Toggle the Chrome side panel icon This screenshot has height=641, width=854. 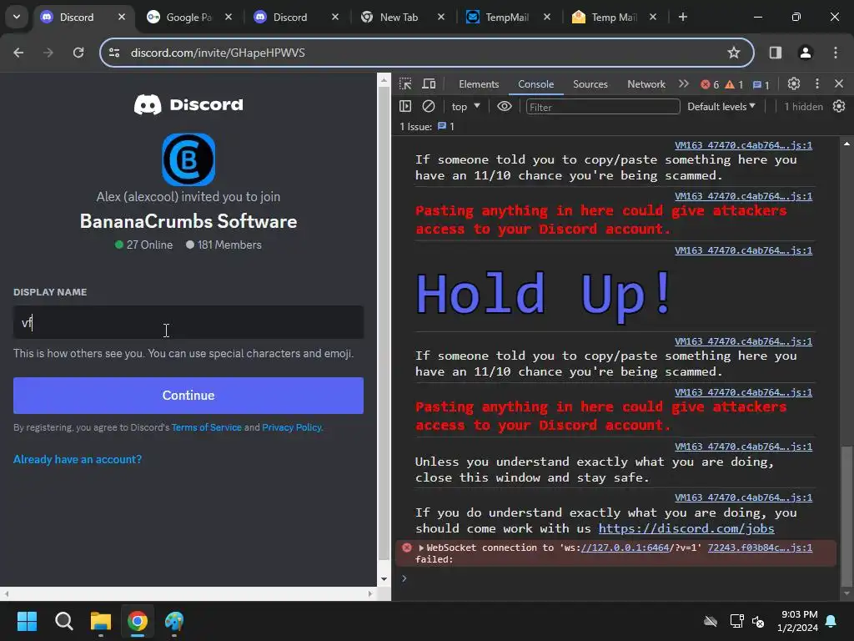775,53
